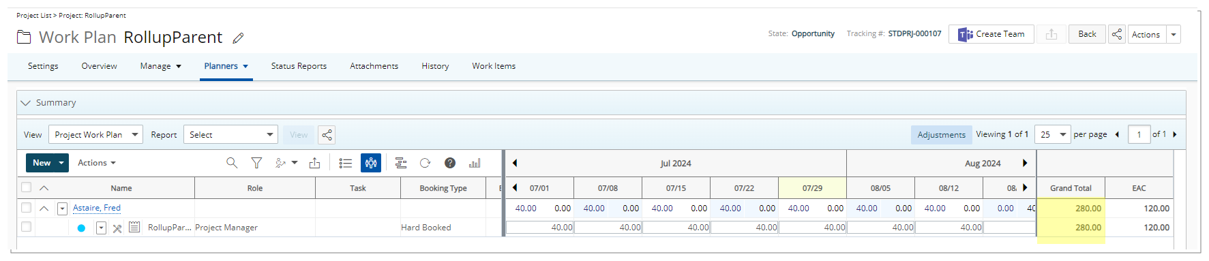Click the Create Team button
This screenshot has width=1209, height=261.
click(x=991, y=34)
